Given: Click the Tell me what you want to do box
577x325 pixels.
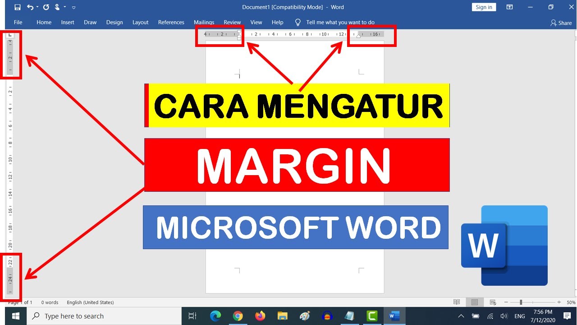Looking at the screenshot, I should coord(340,22).
